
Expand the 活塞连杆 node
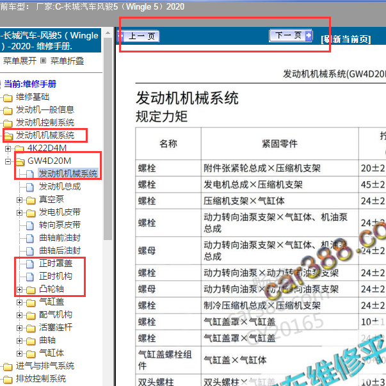pos(19,328)
